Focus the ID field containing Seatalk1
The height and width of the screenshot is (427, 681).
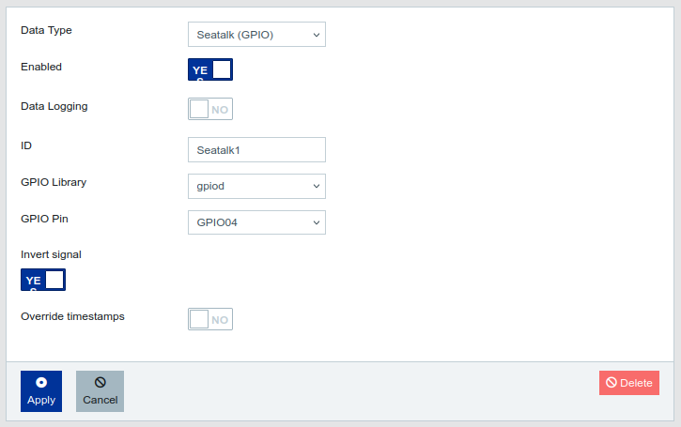[x=256, y=149]
